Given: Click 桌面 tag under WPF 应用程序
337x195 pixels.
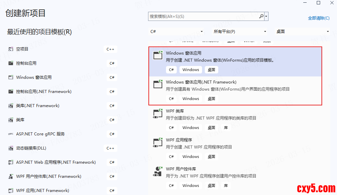Looking at the screenshot, I should point(212,157).
